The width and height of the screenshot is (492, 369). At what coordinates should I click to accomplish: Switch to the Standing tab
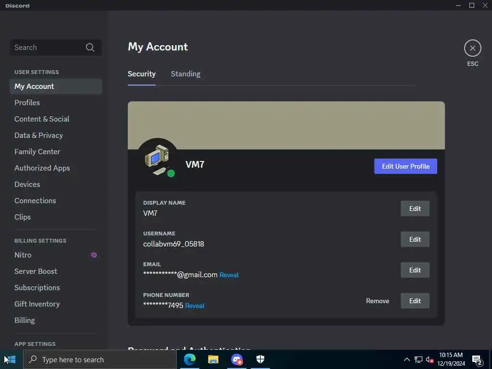coord(185,74)
